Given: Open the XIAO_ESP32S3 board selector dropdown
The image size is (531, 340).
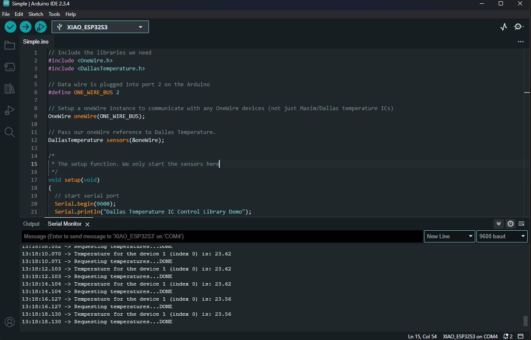Looking at the screenshot, I should 100,27.
